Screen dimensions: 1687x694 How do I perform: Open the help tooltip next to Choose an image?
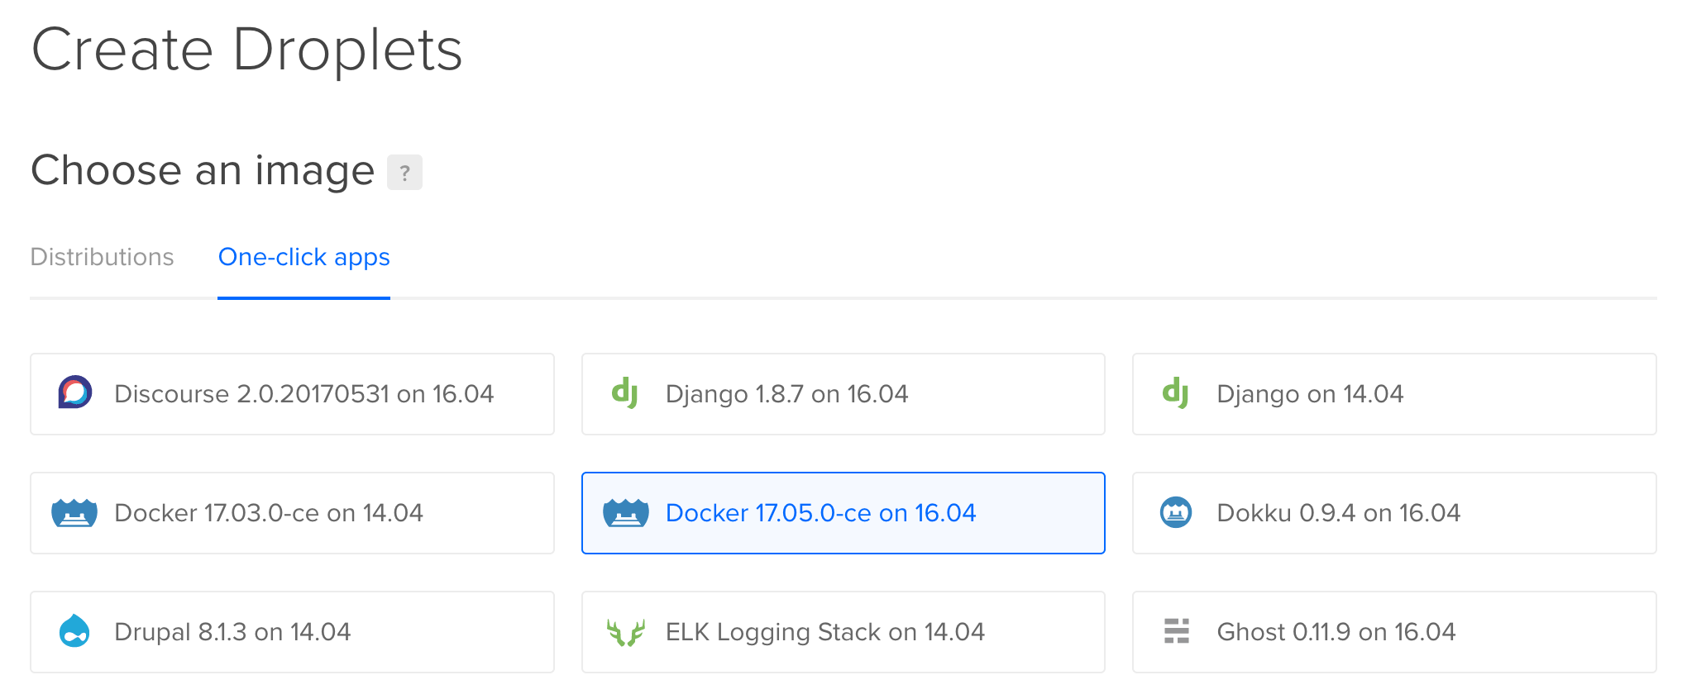[x=404, y=173]
